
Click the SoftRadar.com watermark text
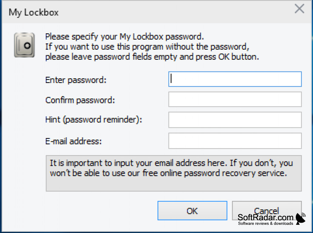tap(265, 217)
